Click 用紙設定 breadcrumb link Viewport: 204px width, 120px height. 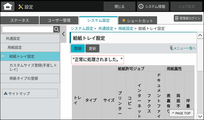126,29
